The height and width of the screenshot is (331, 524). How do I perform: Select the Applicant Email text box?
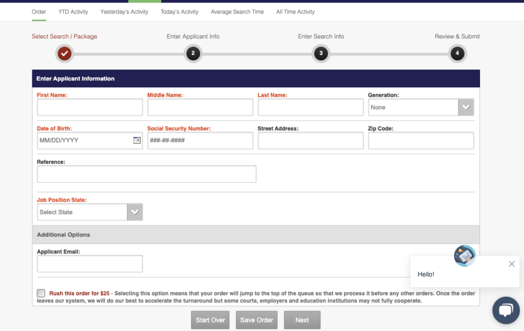[x=90, y=264]
